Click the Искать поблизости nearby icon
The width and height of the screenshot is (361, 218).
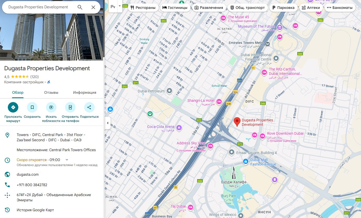51,107
